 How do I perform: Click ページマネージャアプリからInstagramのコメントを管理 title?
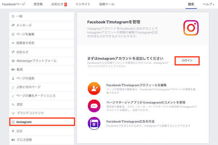[146, 102]
